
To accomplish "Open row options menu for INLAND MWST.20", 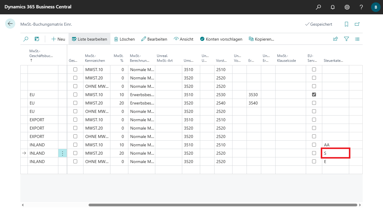I will [62, 153].
